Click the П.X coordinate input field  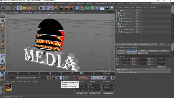click(x=126, y=59)
